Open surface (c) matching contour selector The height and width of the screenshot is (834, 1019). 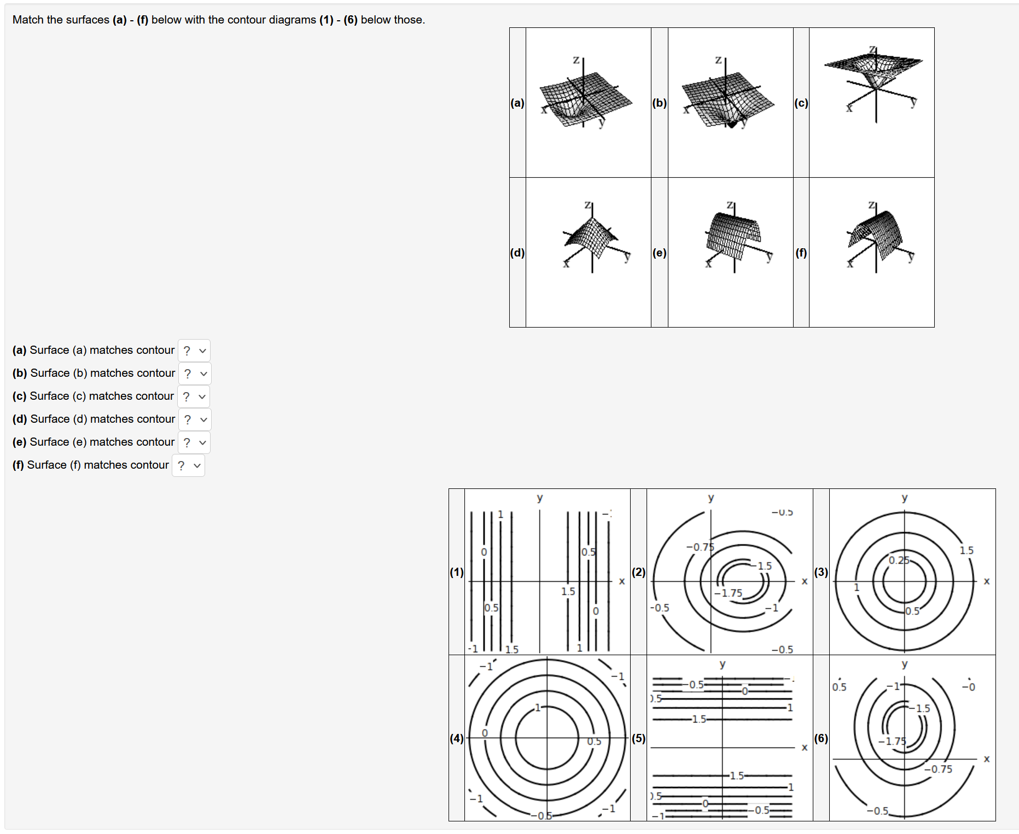tap(193, 396)
